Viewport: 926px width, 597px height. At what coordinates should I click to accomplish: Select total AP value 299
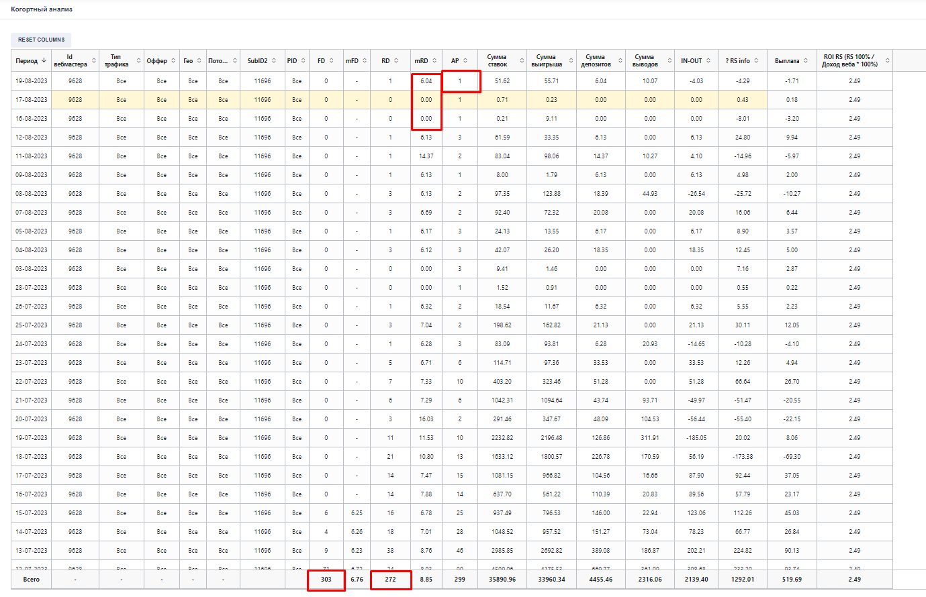point(459,580)
